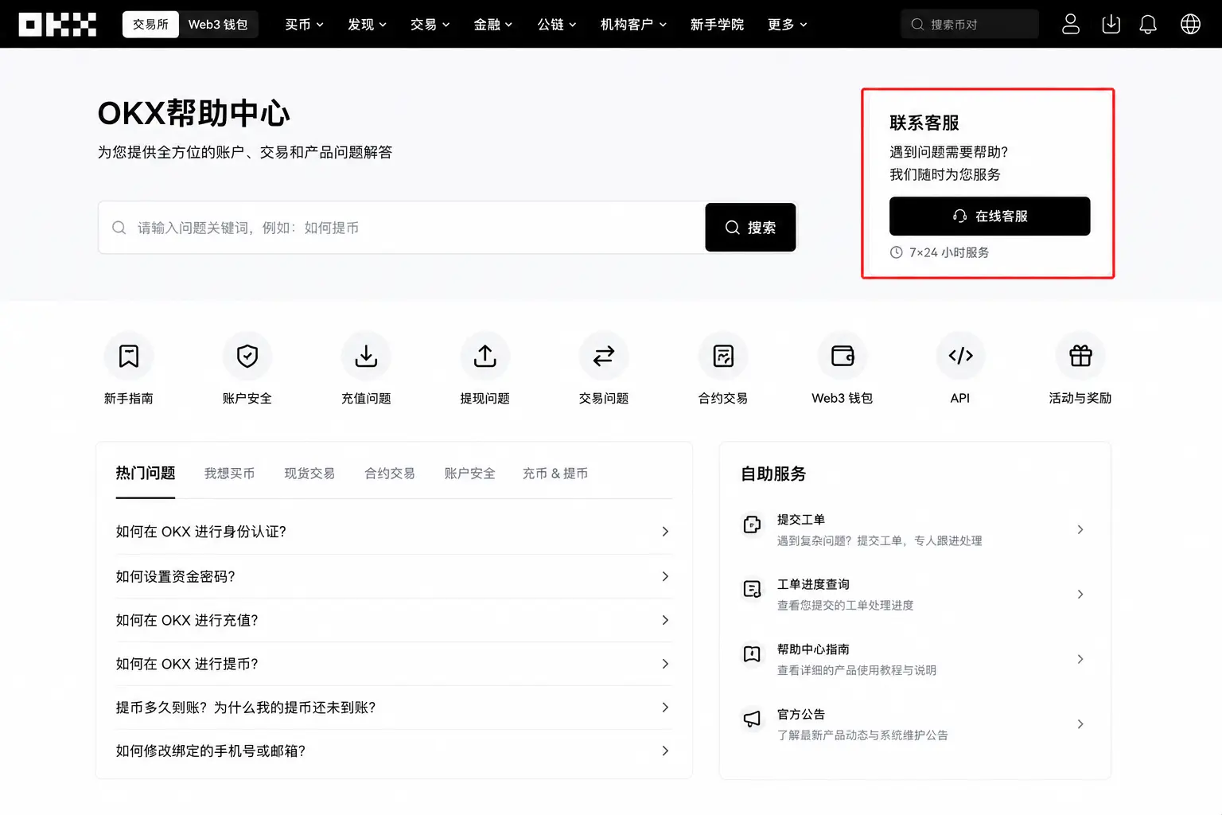The height and width of the screenshot is (815, 1222).
Task: Open 如何修改绑定的手机号或邮箱？
Action: [x=394, y=751]
